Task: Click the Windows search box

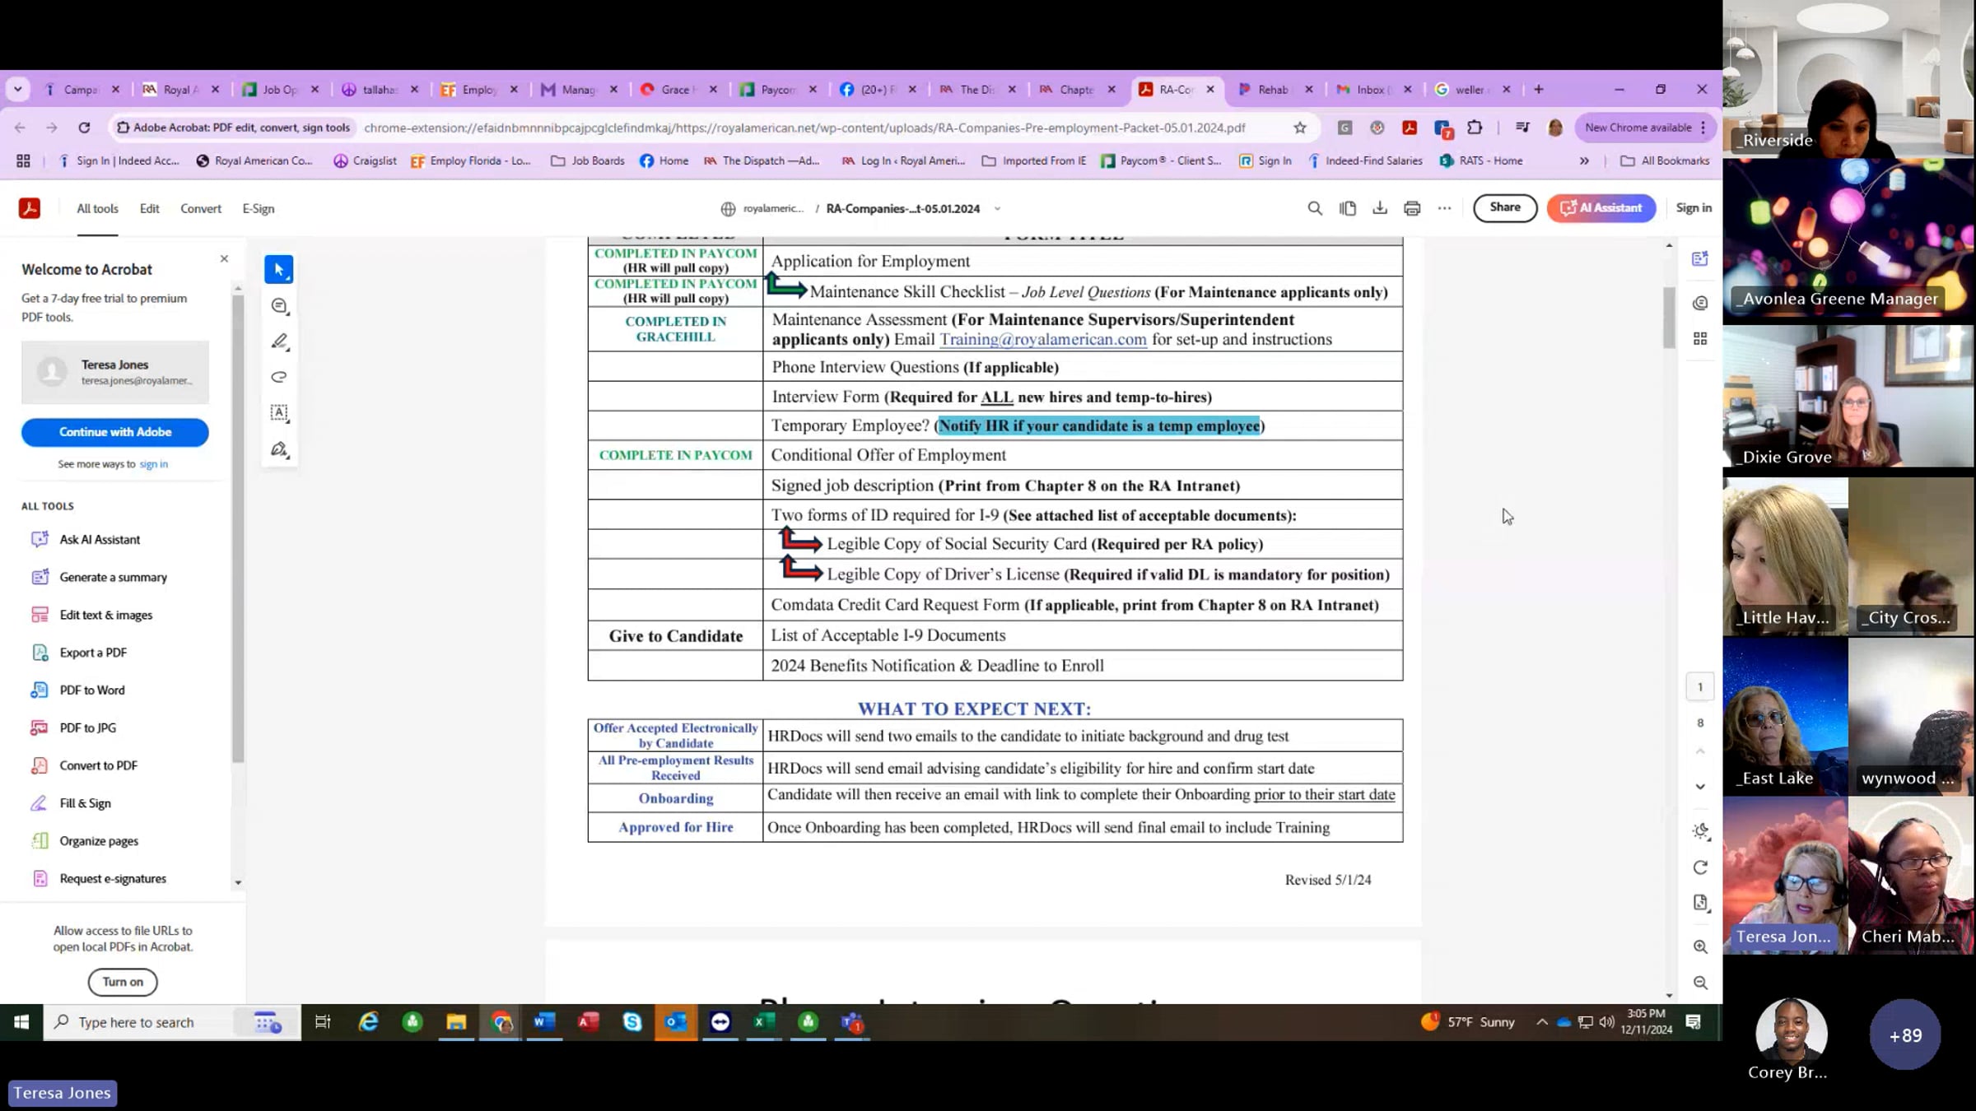Action: (172, 1022)
